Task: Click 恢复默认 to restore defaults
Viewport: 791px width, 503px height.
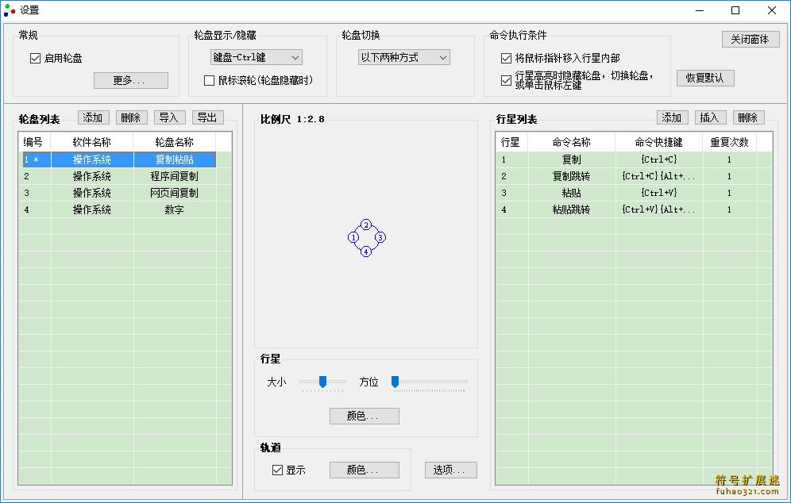Action: coord(705,78)
